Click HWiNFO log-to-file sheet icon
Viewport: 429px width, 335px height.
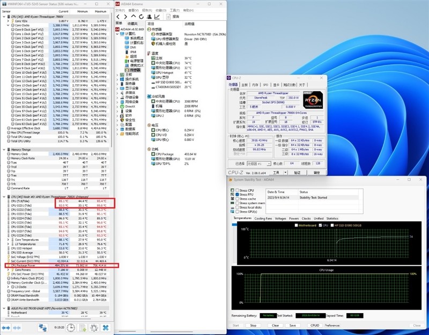pyautogui.click(x=83, y=327)
